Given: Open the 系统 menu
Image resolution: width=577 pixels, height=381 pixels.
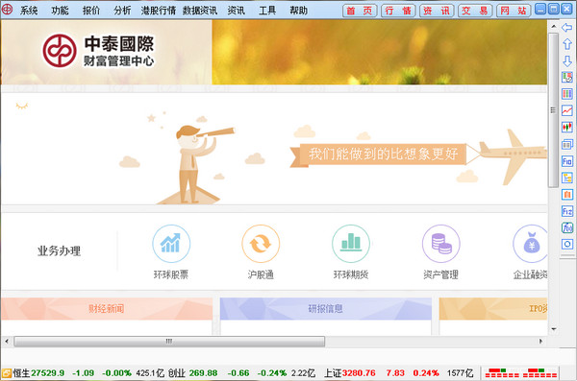Looking at the screenshot, I should (29, 11).
